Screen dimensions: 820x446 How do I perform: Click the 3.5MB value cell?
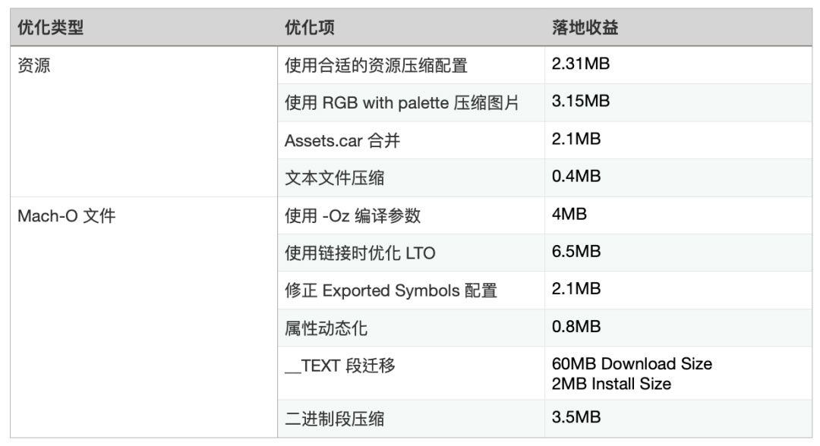point(576,416)
